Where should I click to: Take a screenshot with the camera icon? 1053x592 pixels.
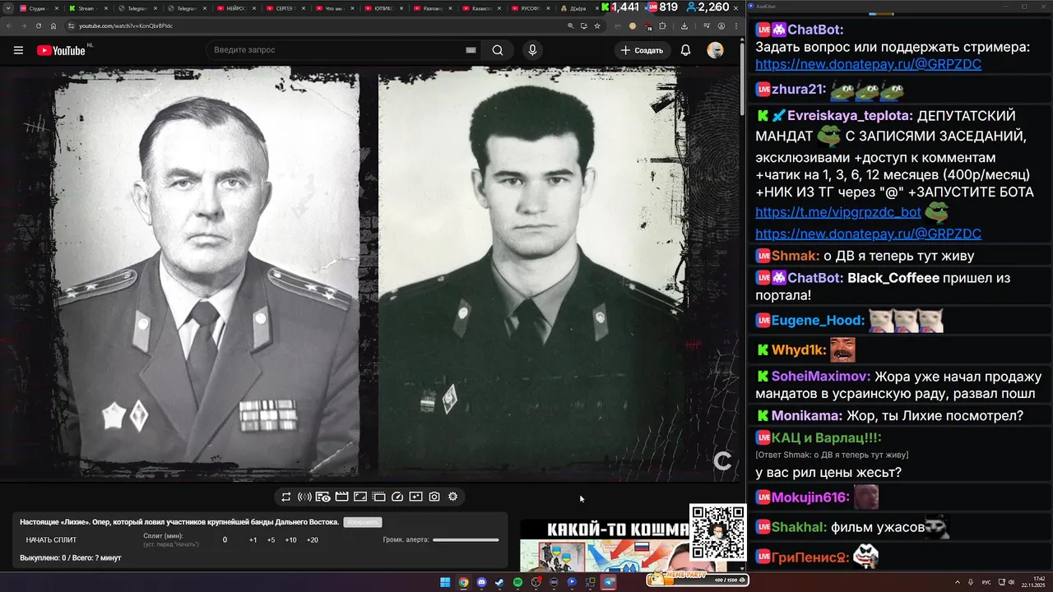434,497
